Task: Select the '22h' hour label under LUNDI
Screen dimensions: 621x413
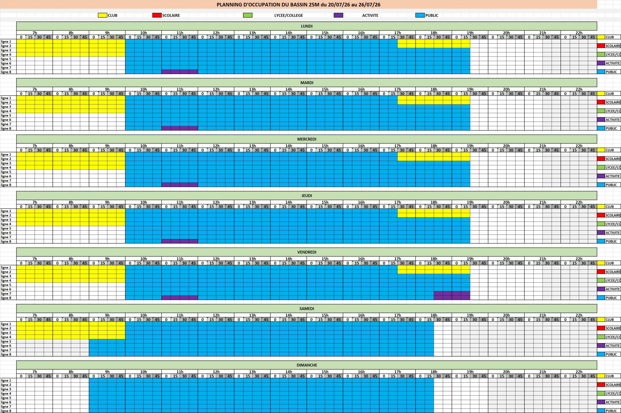Action: coord(579,33)
